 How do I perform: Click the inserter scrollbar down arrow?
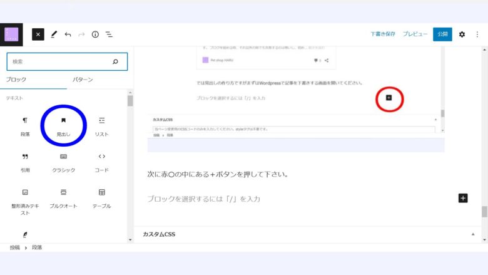[x=130, y=240]
